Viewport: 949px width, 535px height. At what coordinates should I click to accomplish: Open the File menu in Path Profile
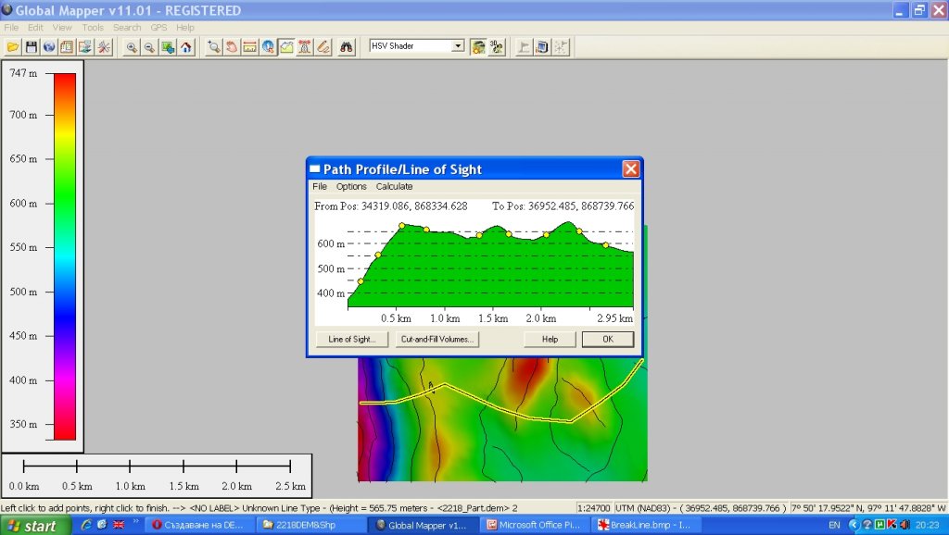point(320,187)
